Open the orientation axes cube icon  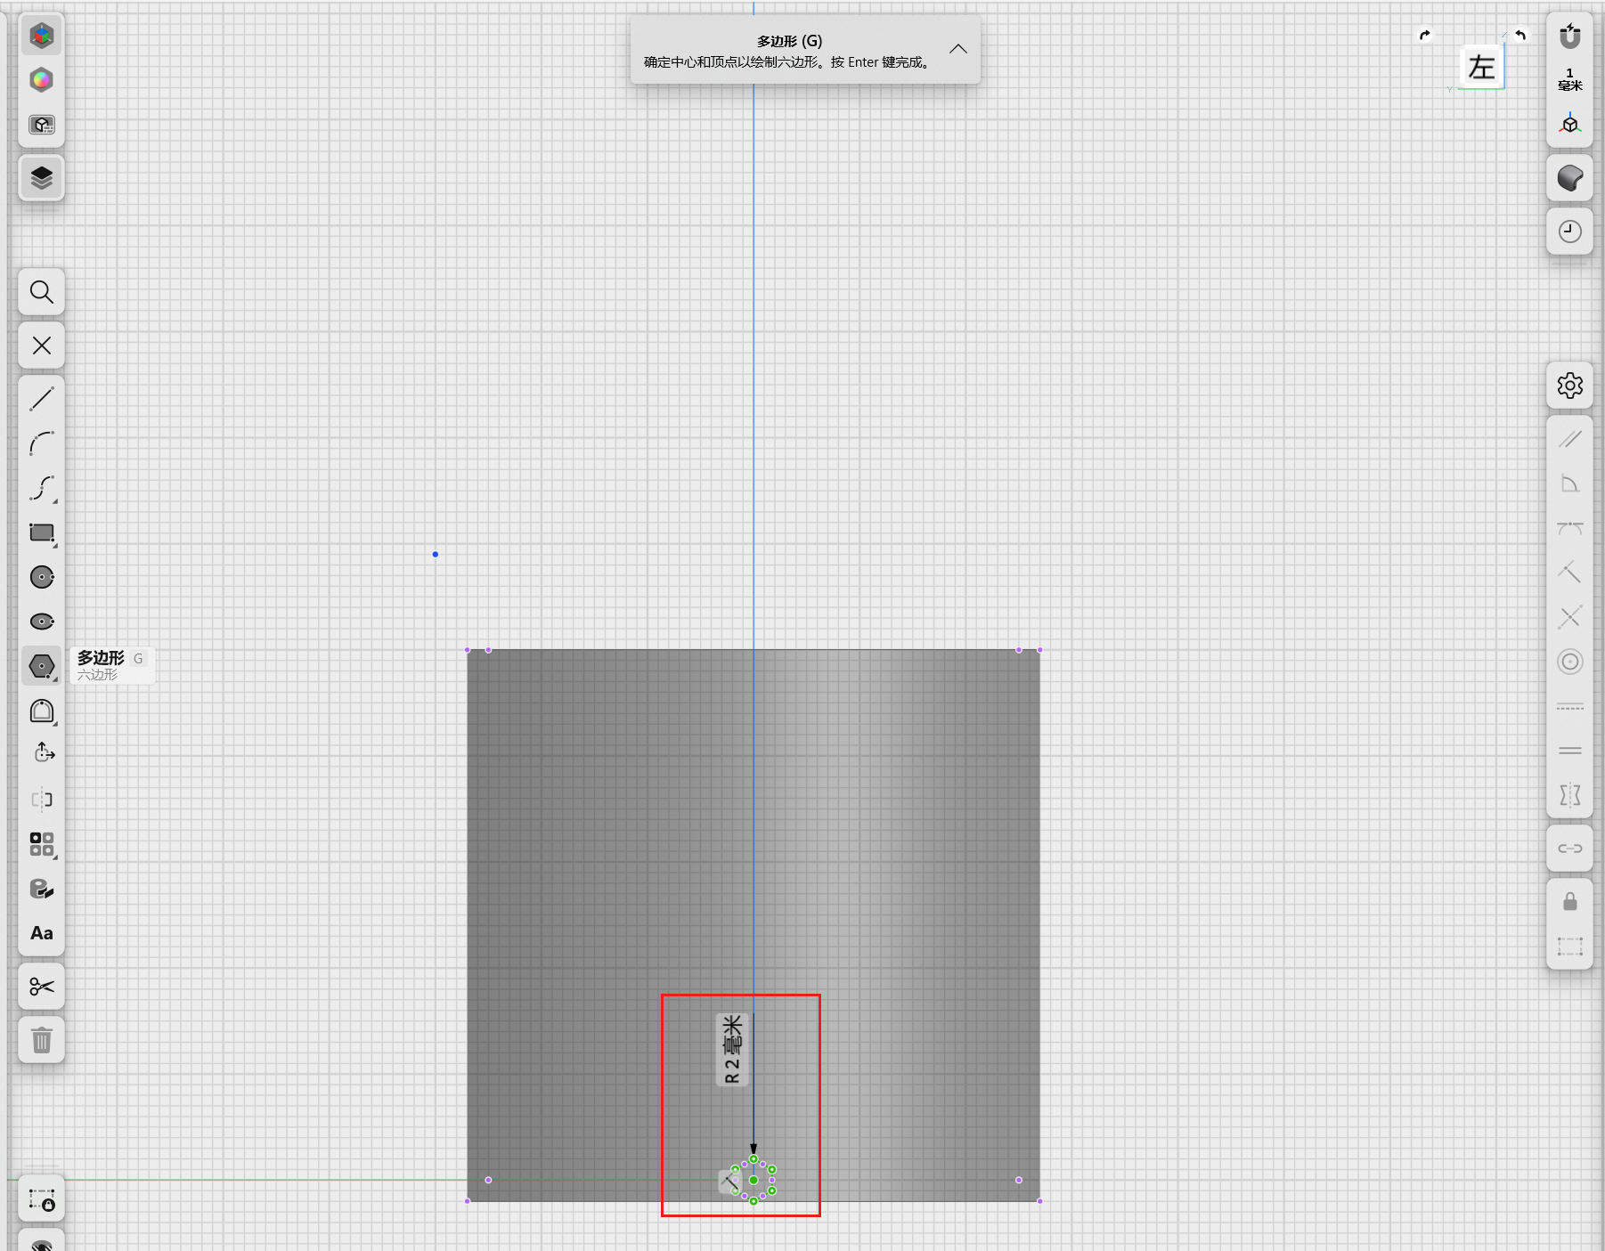[x=1570, y=124]
